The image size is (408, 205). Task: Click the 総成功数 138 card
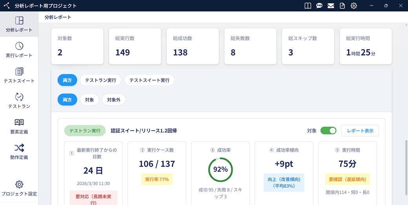(193, 46)
